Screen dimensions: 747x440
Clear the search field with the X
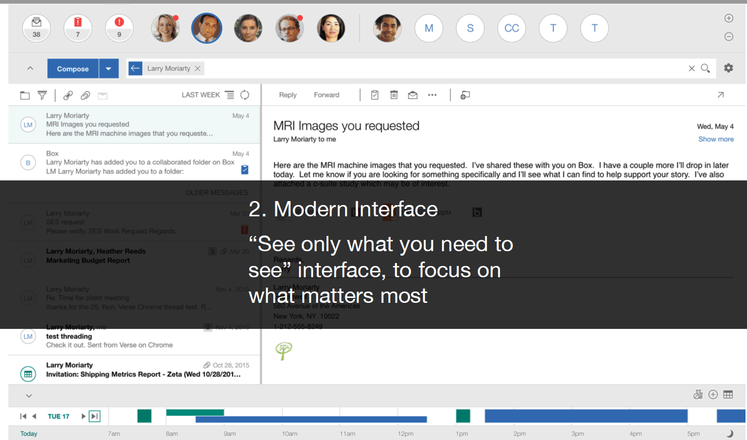pyautogui.click(x=691, y=68)
